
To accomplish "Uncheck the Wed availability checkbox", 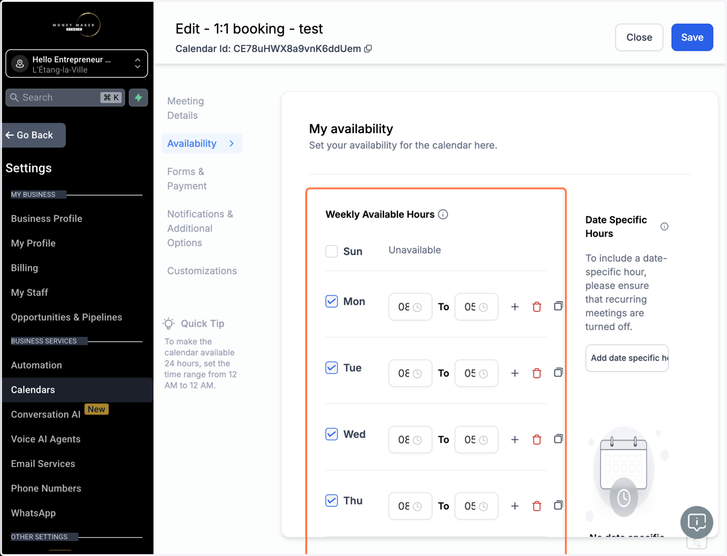I will point(331,434).
